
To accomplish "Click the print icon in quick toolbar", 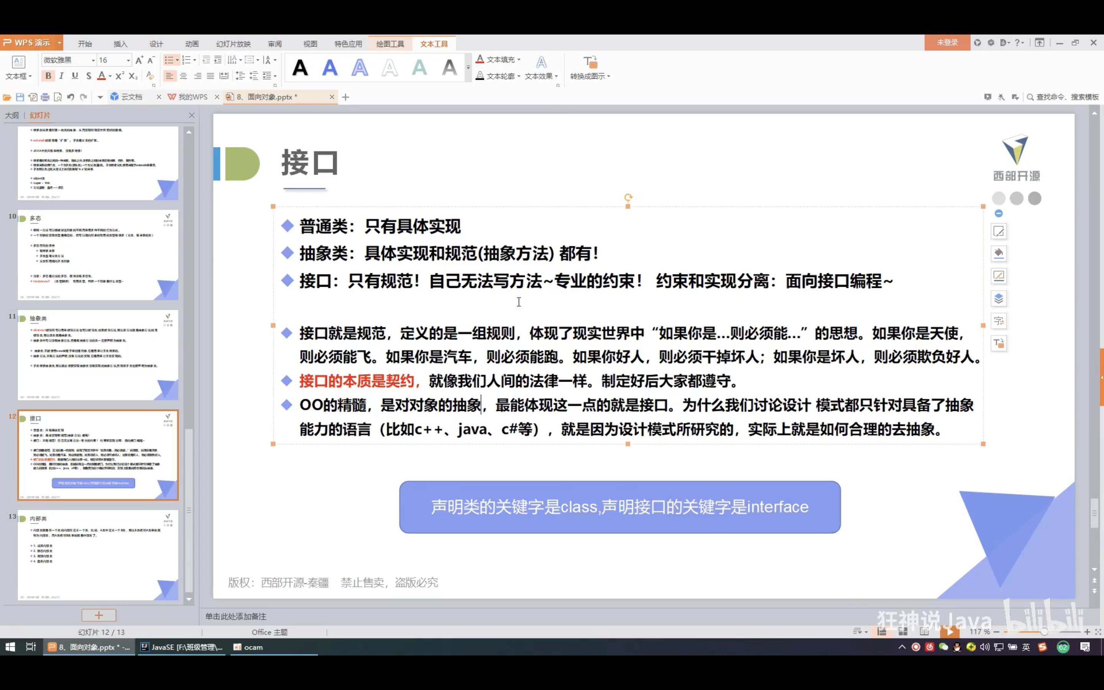I will [x=45, y=97].
